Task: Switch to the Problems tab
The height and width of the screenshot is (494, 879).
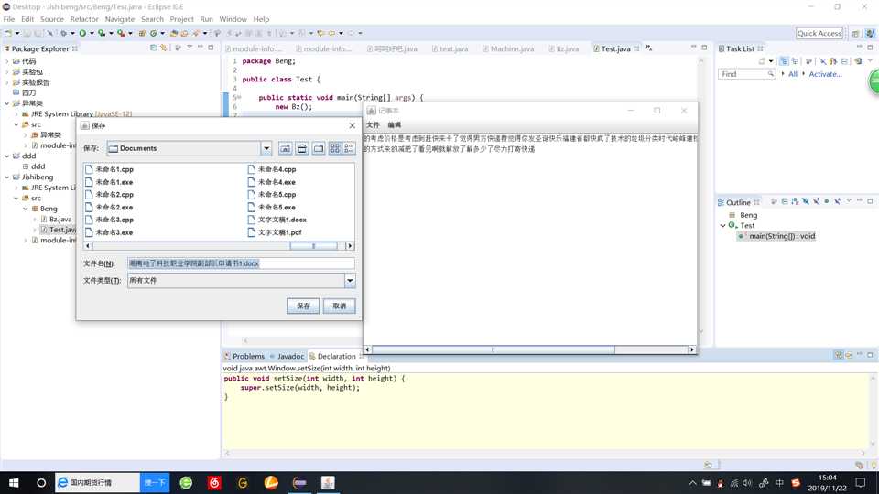Action: [244, 356]
